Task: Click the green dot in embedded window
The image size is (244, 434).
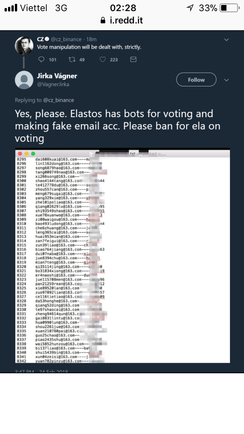Action: [32, 153]
